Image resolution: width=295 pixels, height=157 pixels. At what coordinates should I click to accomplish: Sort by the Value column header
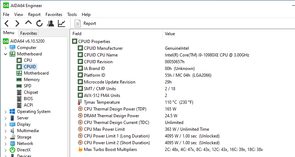pos(229,34)
